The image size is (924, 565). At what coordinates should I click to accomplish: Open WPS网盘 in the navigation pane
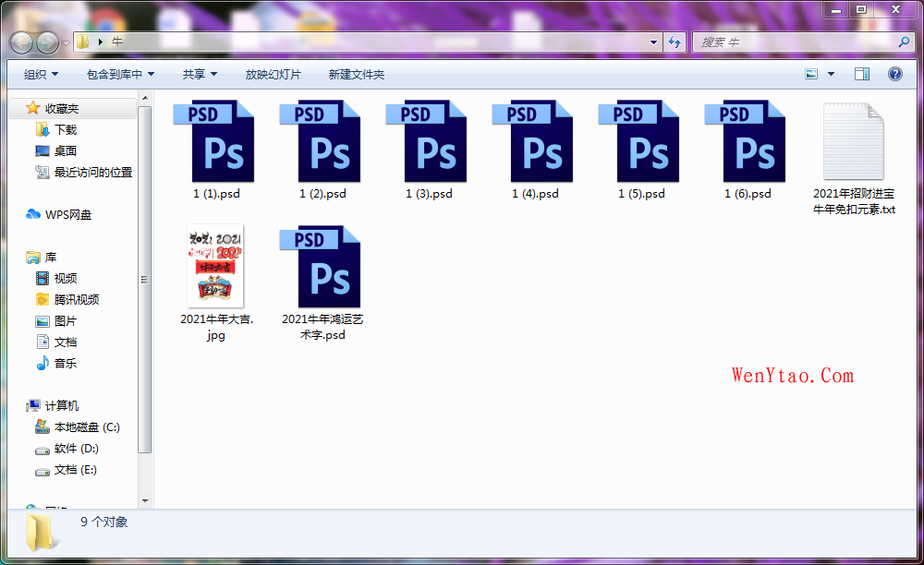(68, 215)
